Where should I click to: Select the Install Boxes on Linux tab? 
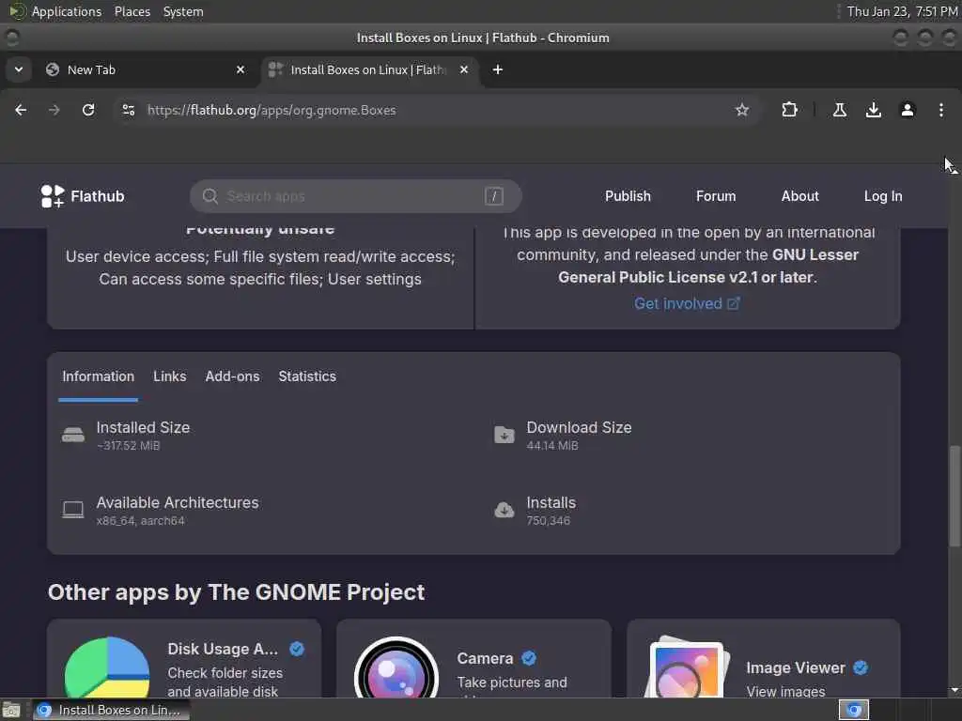pos(368,69)
